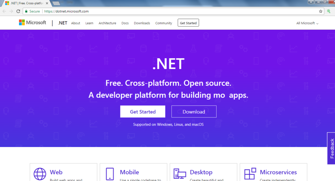This screenshot has height=181, width=335.
Task: Expand the All Microsoft dropdown
Action: 307,23
